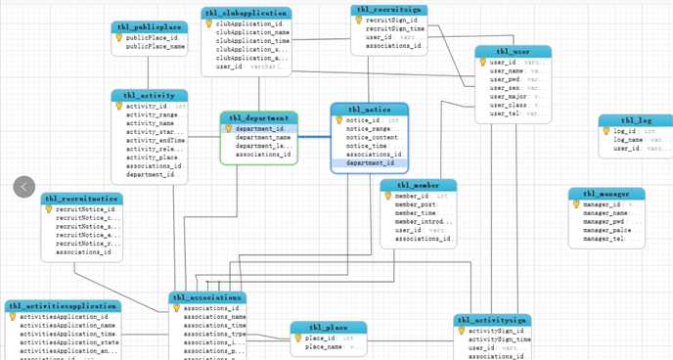Image resolution: width=673 pixels, height=360 pixels.
Task: Select the tbl_recruitsign table header
Action: pyautogui.click(x=389, y=10)
